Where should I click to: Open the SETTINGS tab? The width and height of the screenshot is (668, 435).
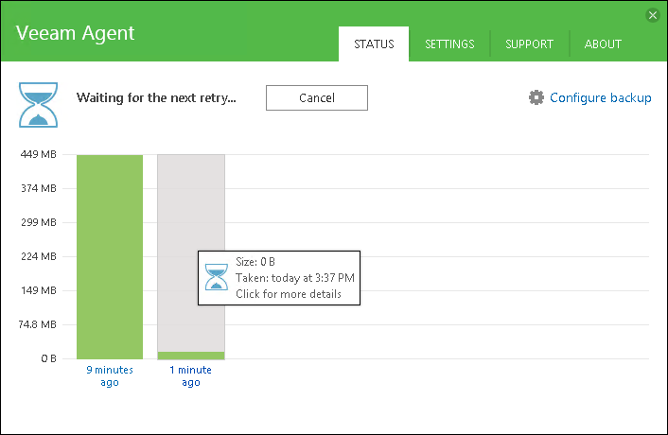[x=449, y=43]
